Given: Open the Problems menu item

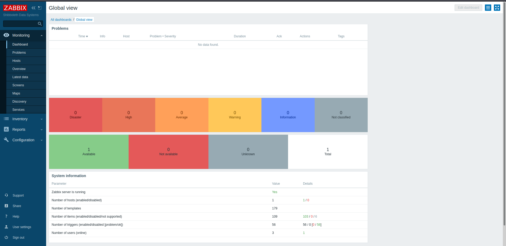Looking at the screenshot, I should tap(19, 53).
